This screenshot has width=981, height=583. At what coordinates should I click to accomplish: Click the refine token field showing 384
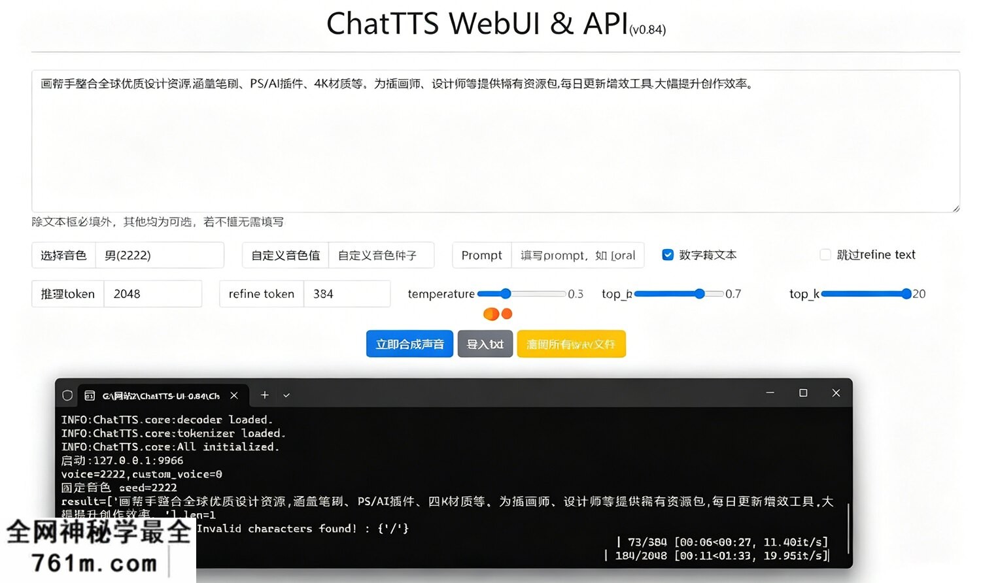(347, 294)
